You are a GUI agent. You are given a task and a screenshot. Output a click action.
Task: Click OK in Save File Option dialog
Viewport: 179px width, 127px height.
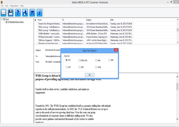pyautogui.click(x=89, y=75)
